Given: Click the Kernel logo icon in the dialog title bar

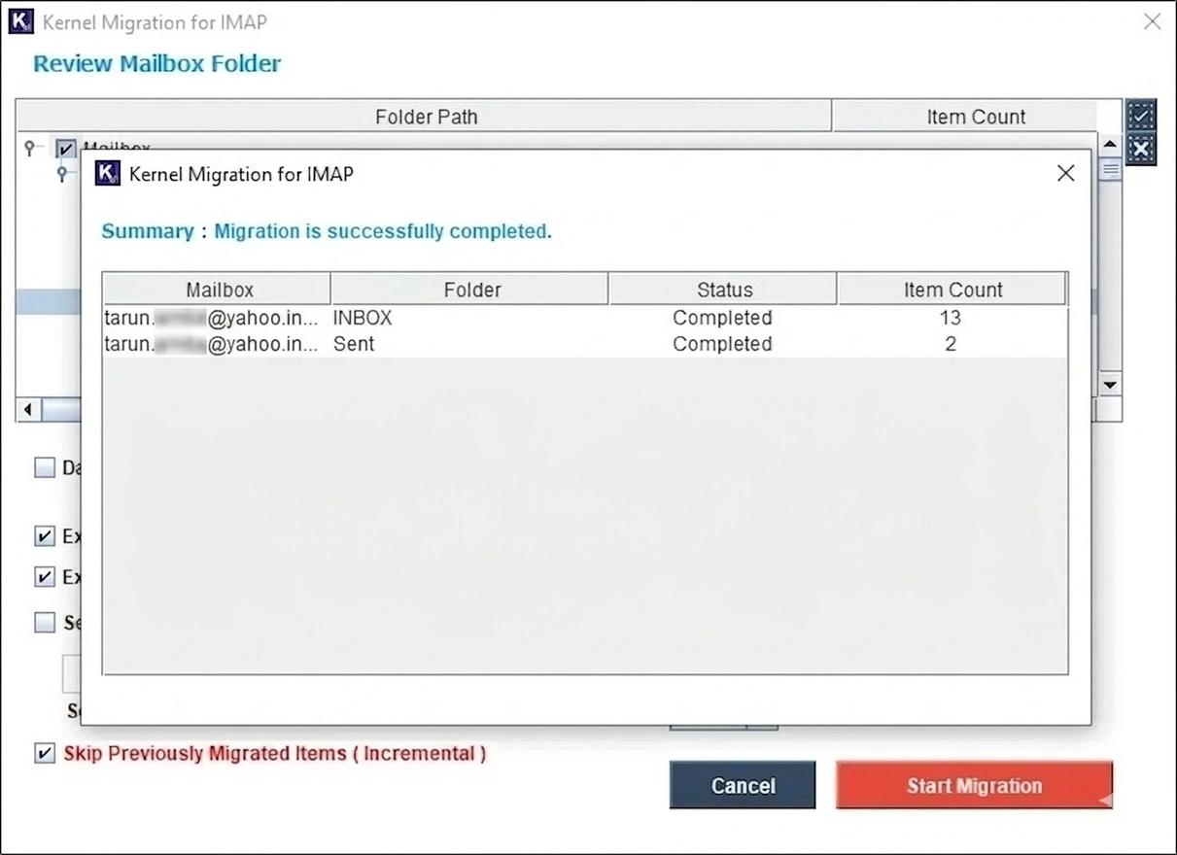Looking at the screenshot, I should tap(107, 173).
